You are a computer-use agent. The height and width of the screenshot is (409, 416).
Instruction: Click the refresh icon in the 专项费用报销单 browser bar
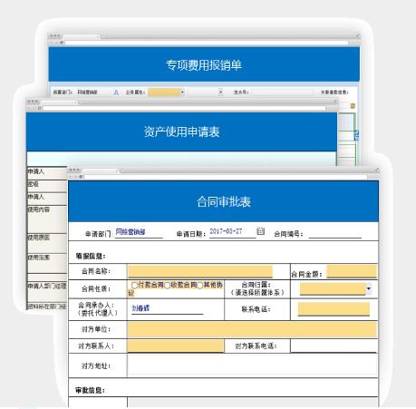62,43
